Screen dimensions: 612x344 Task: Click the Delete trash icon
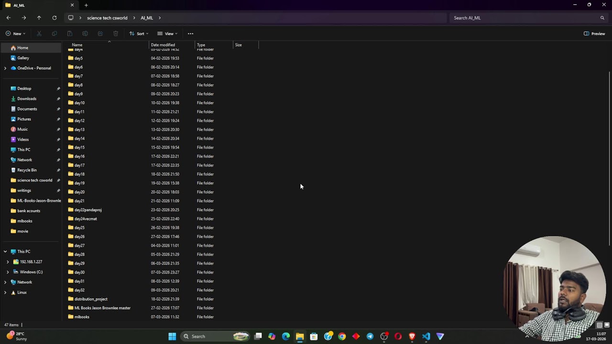116,33
